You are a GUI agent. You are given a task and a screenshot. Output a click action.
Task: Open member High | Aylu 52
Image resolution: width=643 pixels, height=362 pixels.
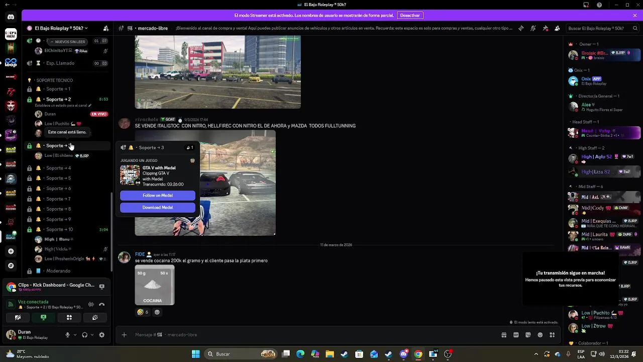tap(605, 158)
